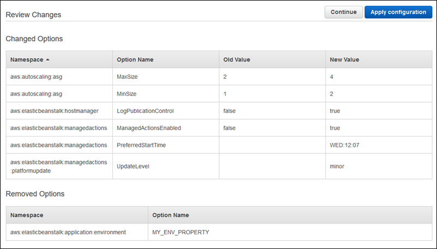Click MY_ENV_PROPERTY in Removed Options
The height and width of the screenshot is (249, 437).
181,232
